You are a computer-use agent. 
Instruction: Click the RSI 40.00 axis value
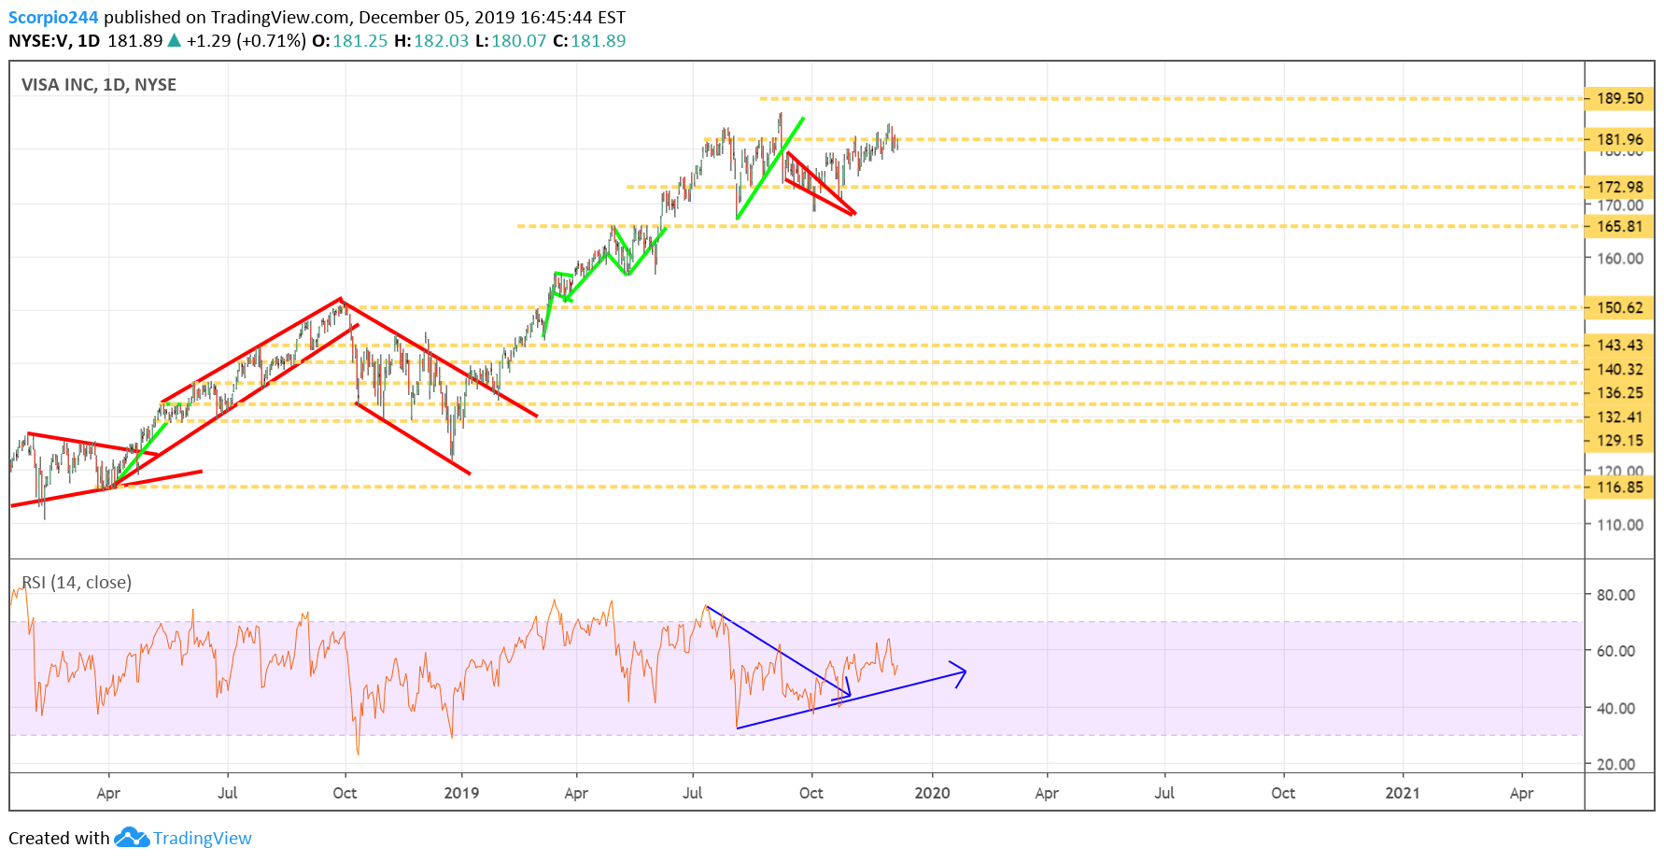pos(1615,708)
